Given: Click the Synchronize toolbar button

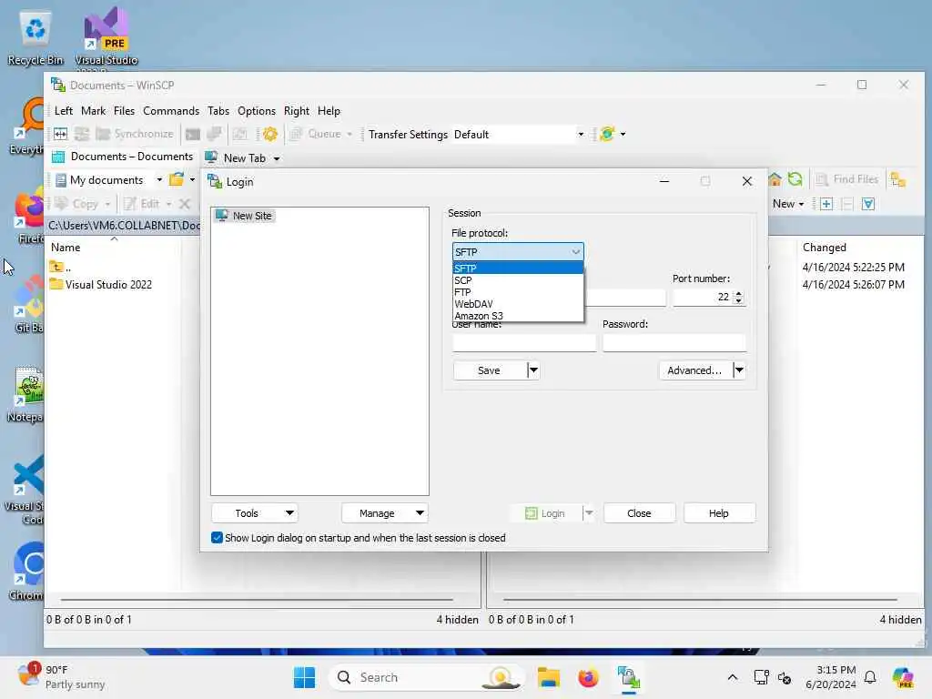Looking at the screenshot, I should [135, 135].
